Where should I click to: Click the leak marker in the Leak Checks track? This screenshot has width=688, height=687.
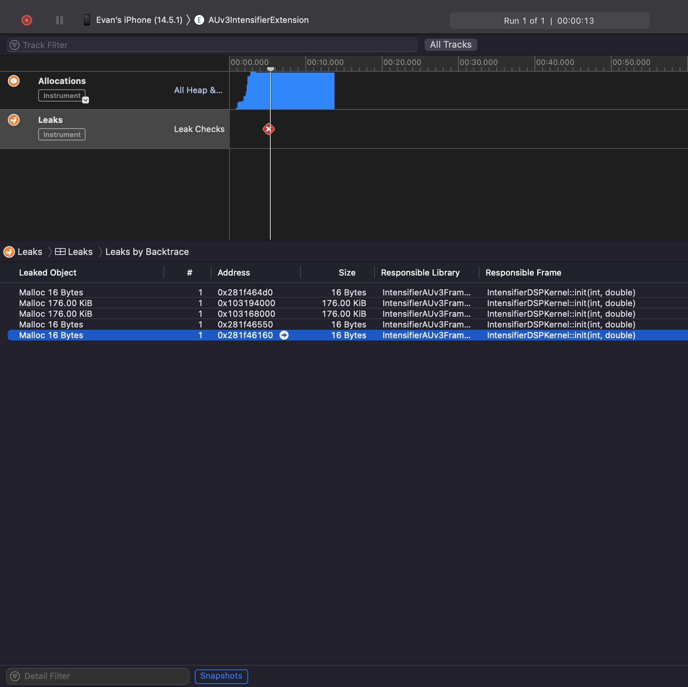269,129
